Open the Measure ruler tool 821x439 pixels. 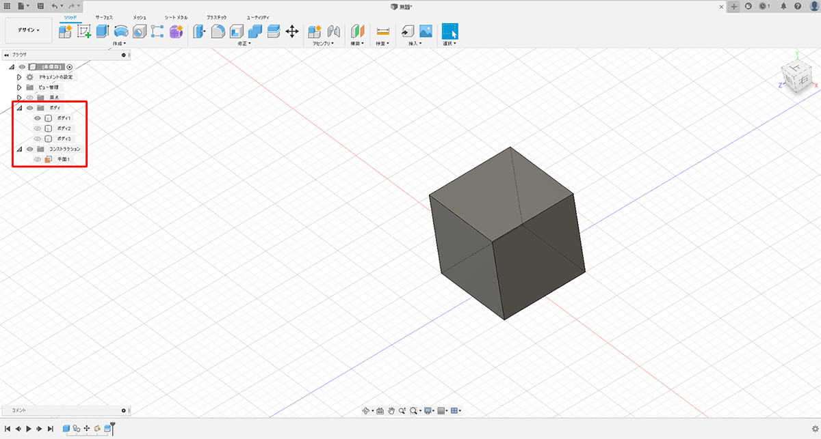[382, 31]
